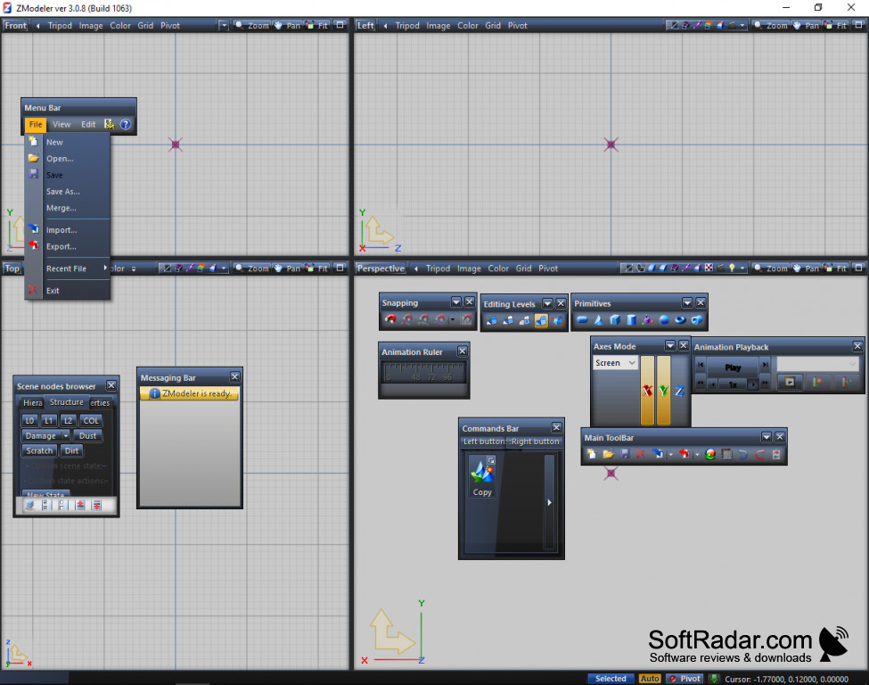Click the Animation Ruler timeline
This screenshot has height=685, width=869.
tap(424, 372)
